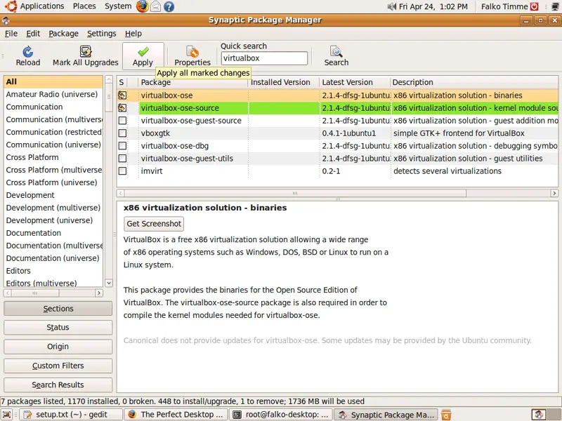Click the Falko Timme user name

click(504, 6)
